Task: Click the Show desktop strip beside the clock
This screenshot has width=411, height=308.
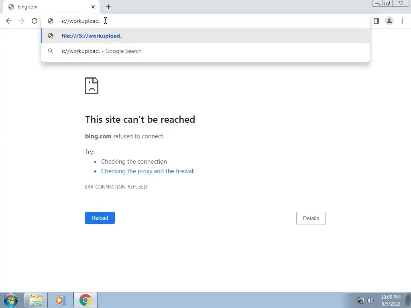Action: 408,300
